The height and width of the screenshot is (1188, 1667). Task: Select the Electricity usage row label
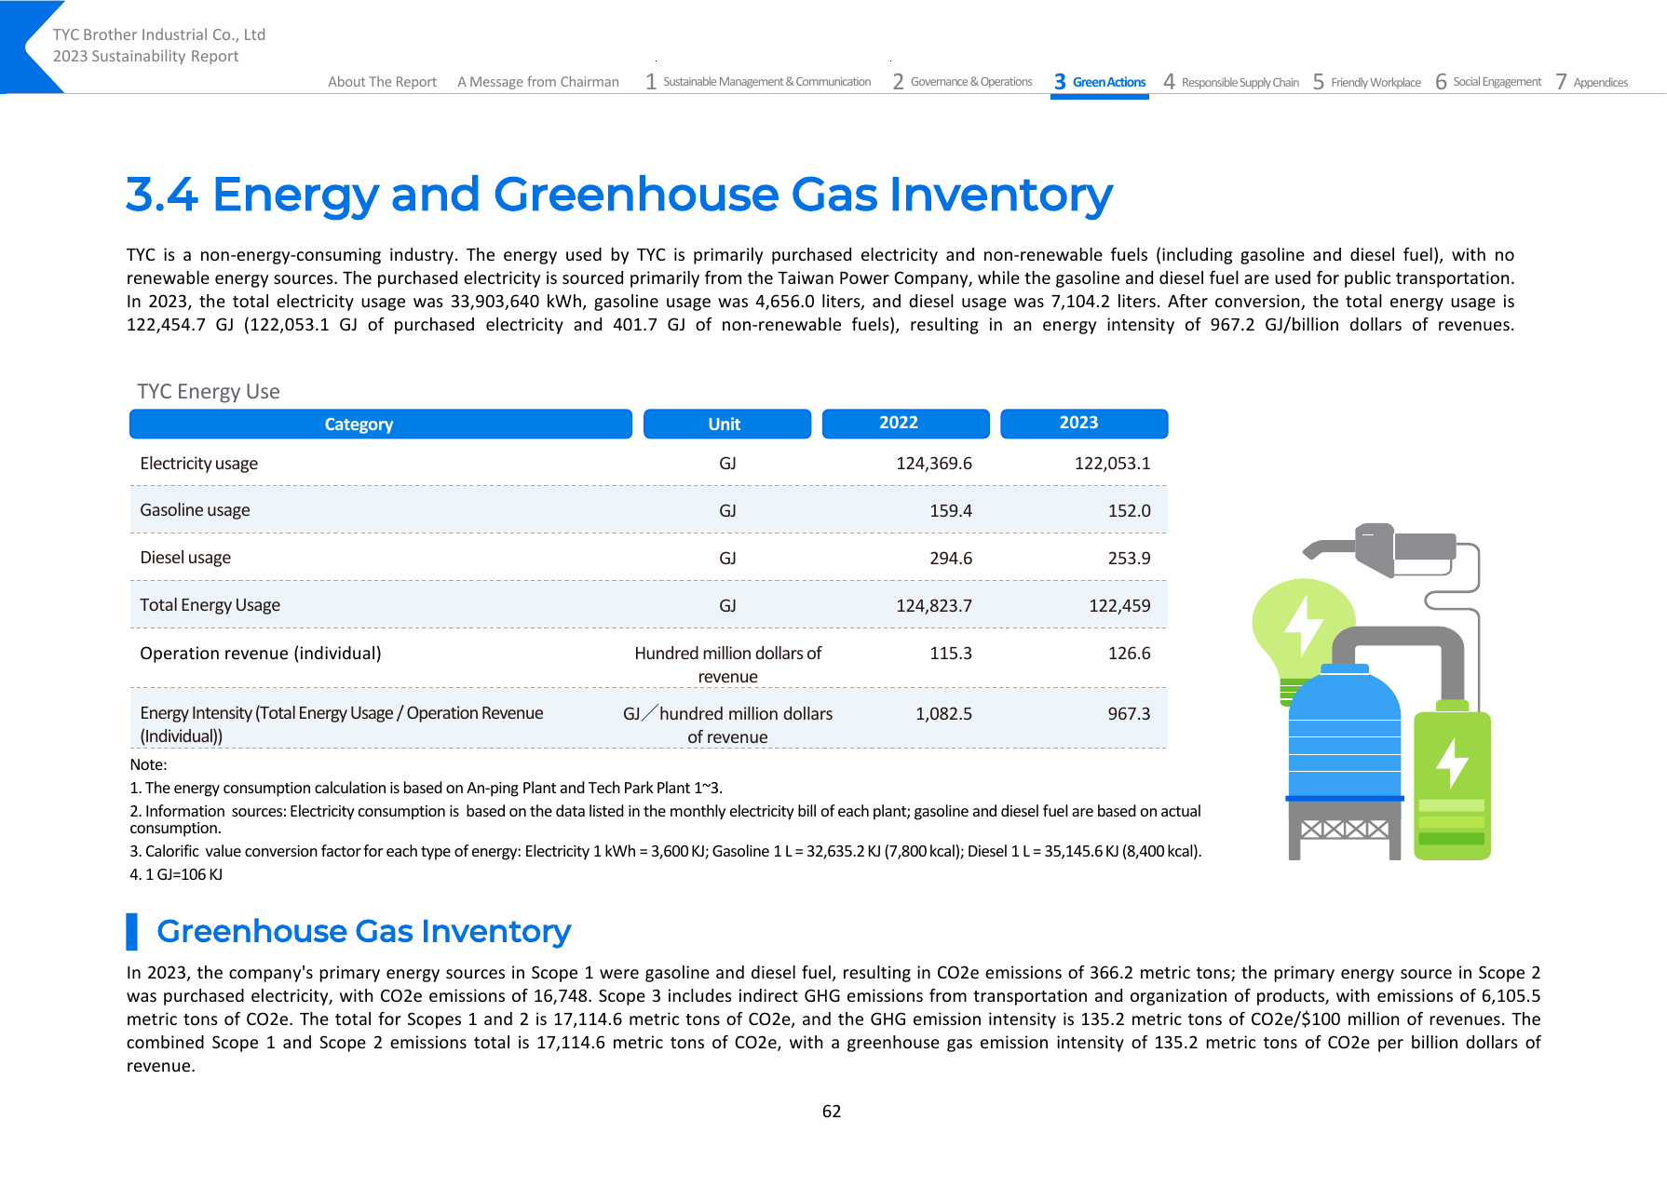click(198, 464)
